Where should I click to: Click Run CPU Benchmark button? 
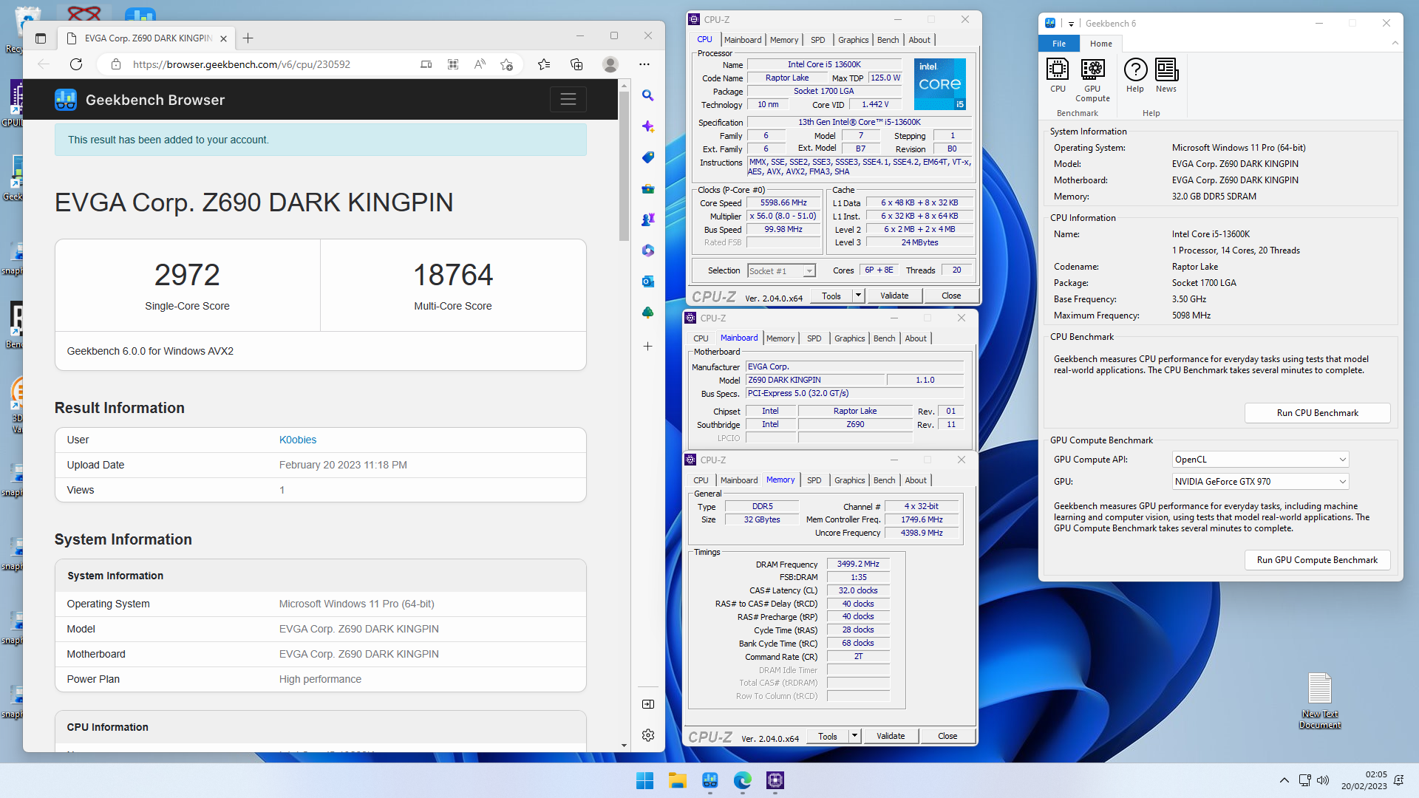point(1317,413)
